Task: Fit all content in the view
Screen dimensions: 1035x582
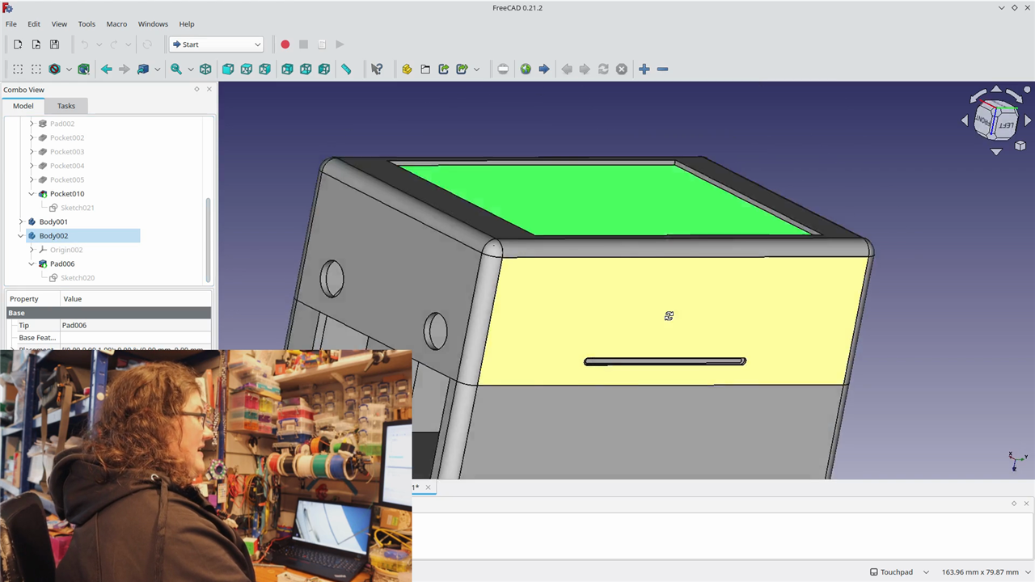Action: [18, 70]
